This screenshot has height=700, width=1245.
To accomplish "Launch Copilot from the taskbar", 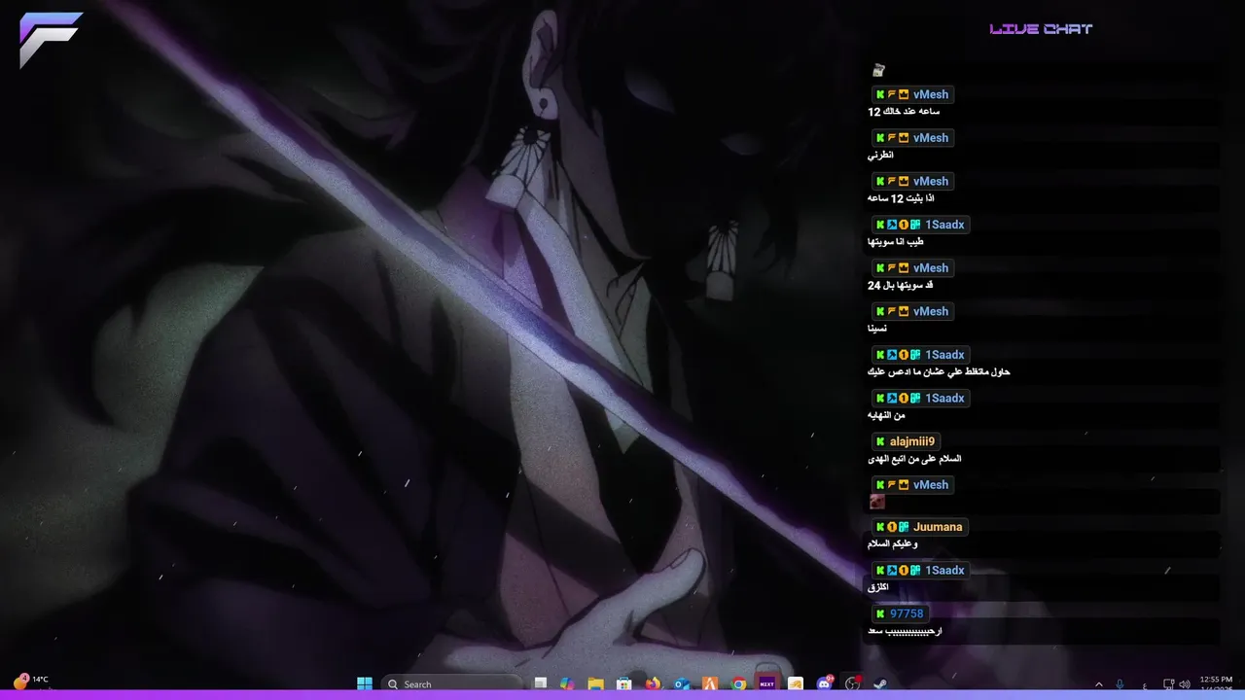I will 567,684.
